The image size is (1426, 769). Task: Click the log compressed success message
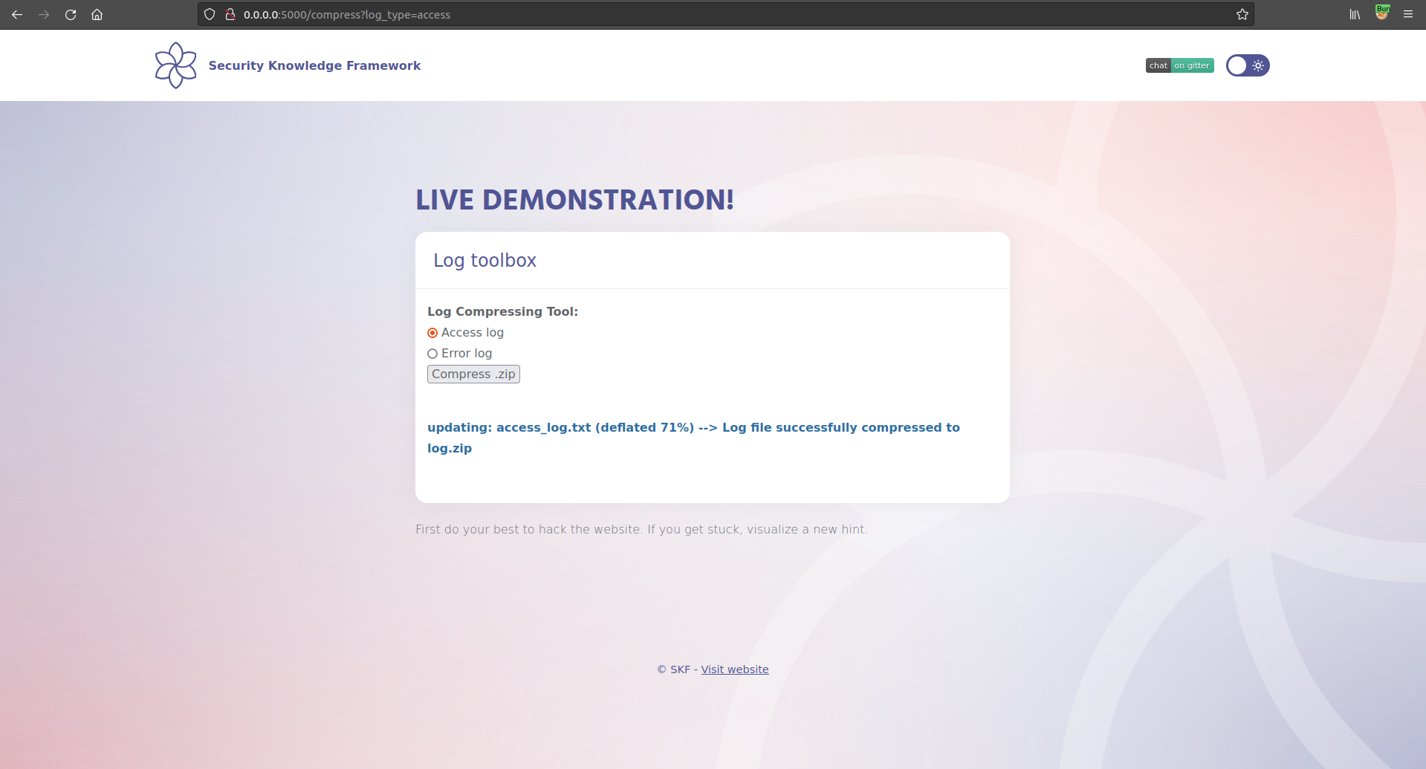pos(693,438)
